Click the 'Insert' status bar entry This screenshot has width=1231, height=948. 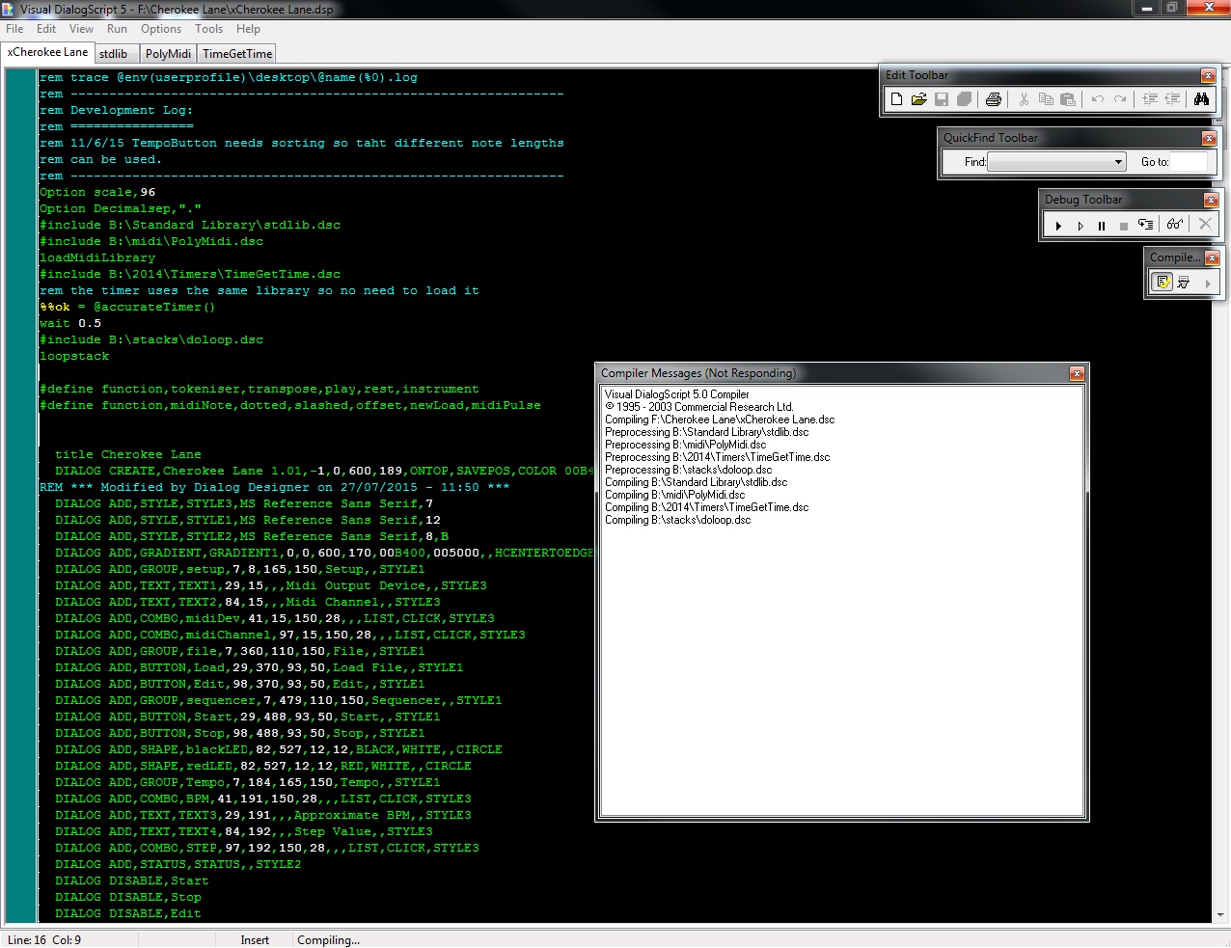click(255, 940)
